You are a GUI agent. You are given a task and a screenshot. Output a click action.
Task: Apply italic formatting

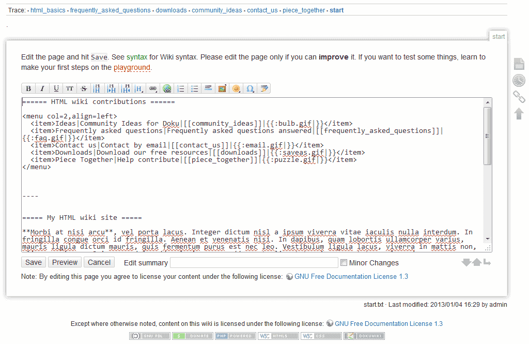point(42,88)
